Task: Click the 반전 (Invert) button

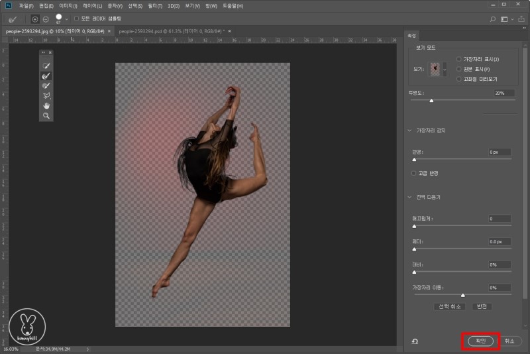Action: [482, 306]
